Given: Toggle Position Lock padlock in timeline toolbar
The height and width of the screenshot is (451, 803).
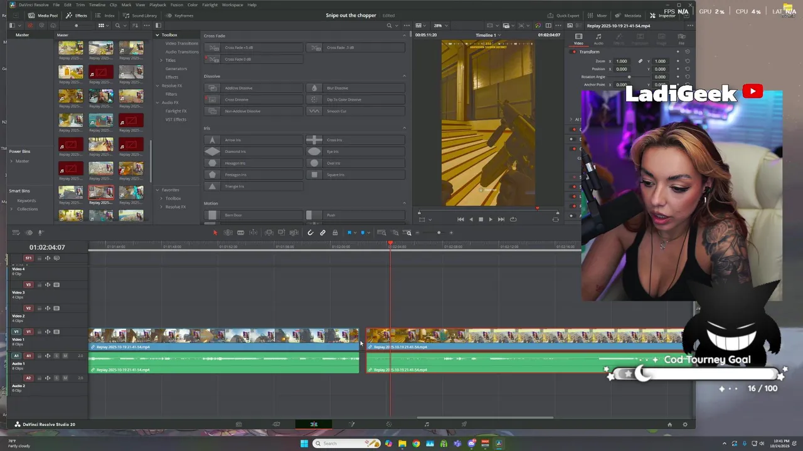Looking at the screenshot, I should (335, 233).
